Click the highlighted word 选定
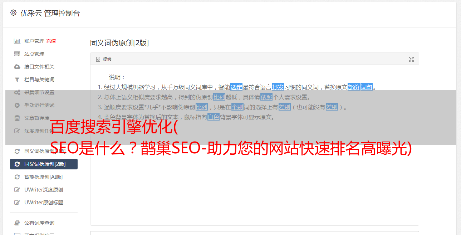The width and height of the screenshot is (461, 235). (236, 87)
